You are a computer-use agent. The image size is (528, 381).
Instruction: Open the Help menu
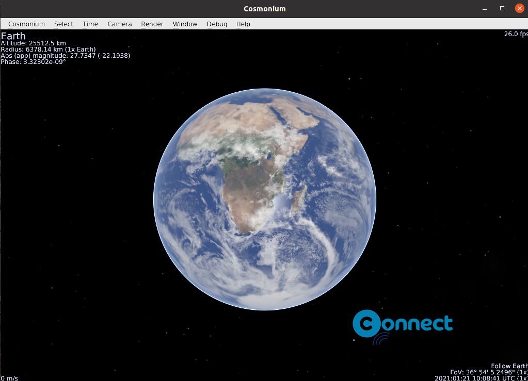[243, 24]
